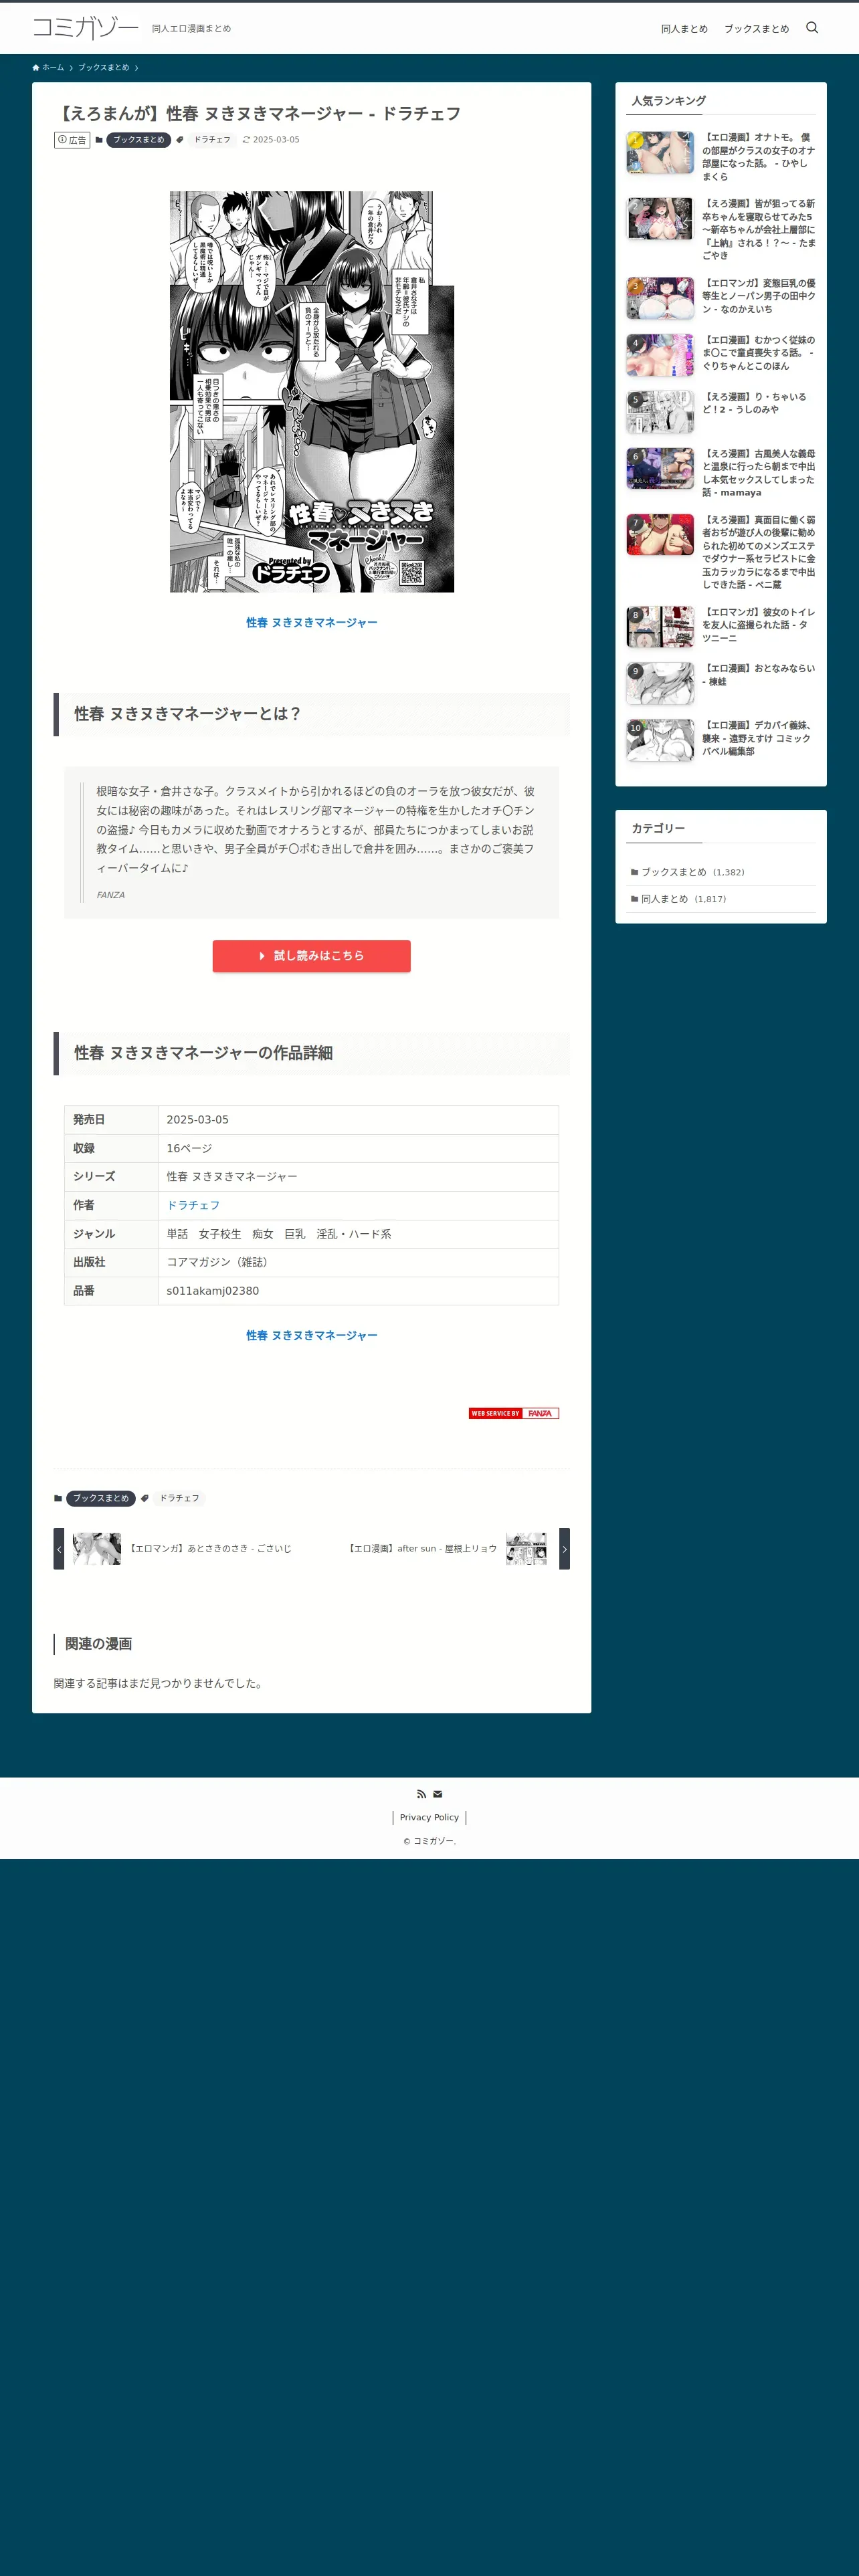Open the search icon in header
The width and height of the screenshot is (859, 2576).
812,28
